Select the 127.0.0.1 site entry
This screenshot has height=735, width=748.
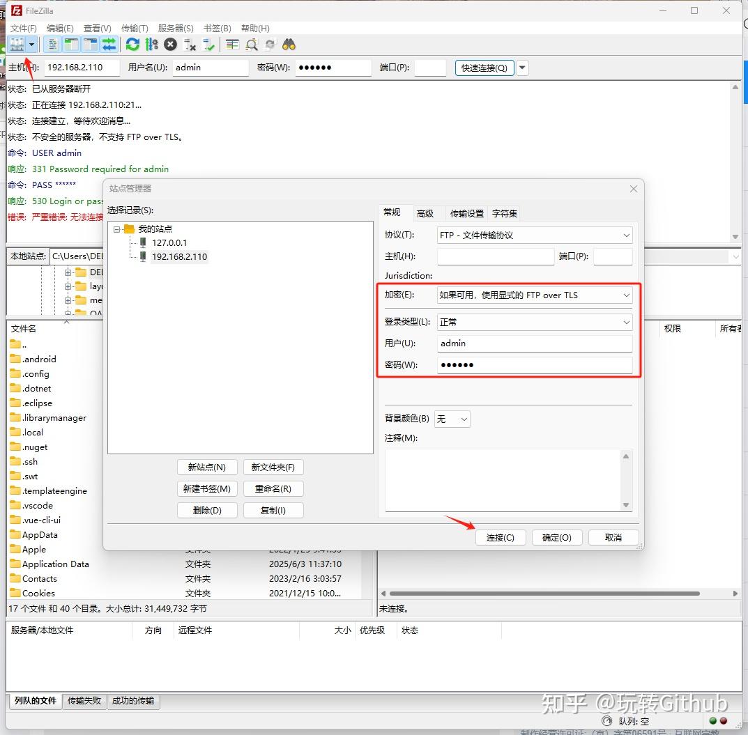(169, 242)
